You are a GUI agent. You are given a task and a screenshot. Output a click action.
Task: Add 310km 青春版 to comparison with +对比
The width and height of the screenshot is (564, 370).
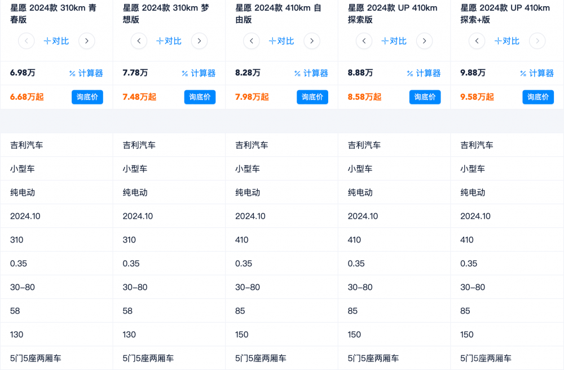pyautogui.click(x=56, y=41)
